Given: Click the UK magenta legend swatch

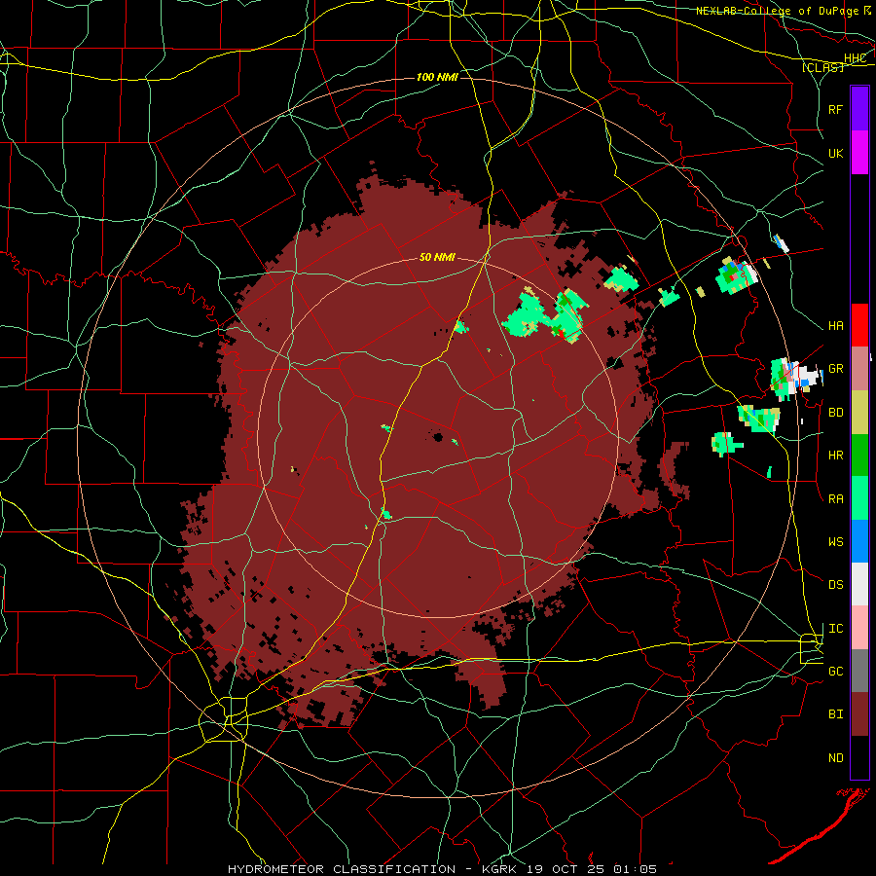Looking at the screenshot, I should (859, 153).
